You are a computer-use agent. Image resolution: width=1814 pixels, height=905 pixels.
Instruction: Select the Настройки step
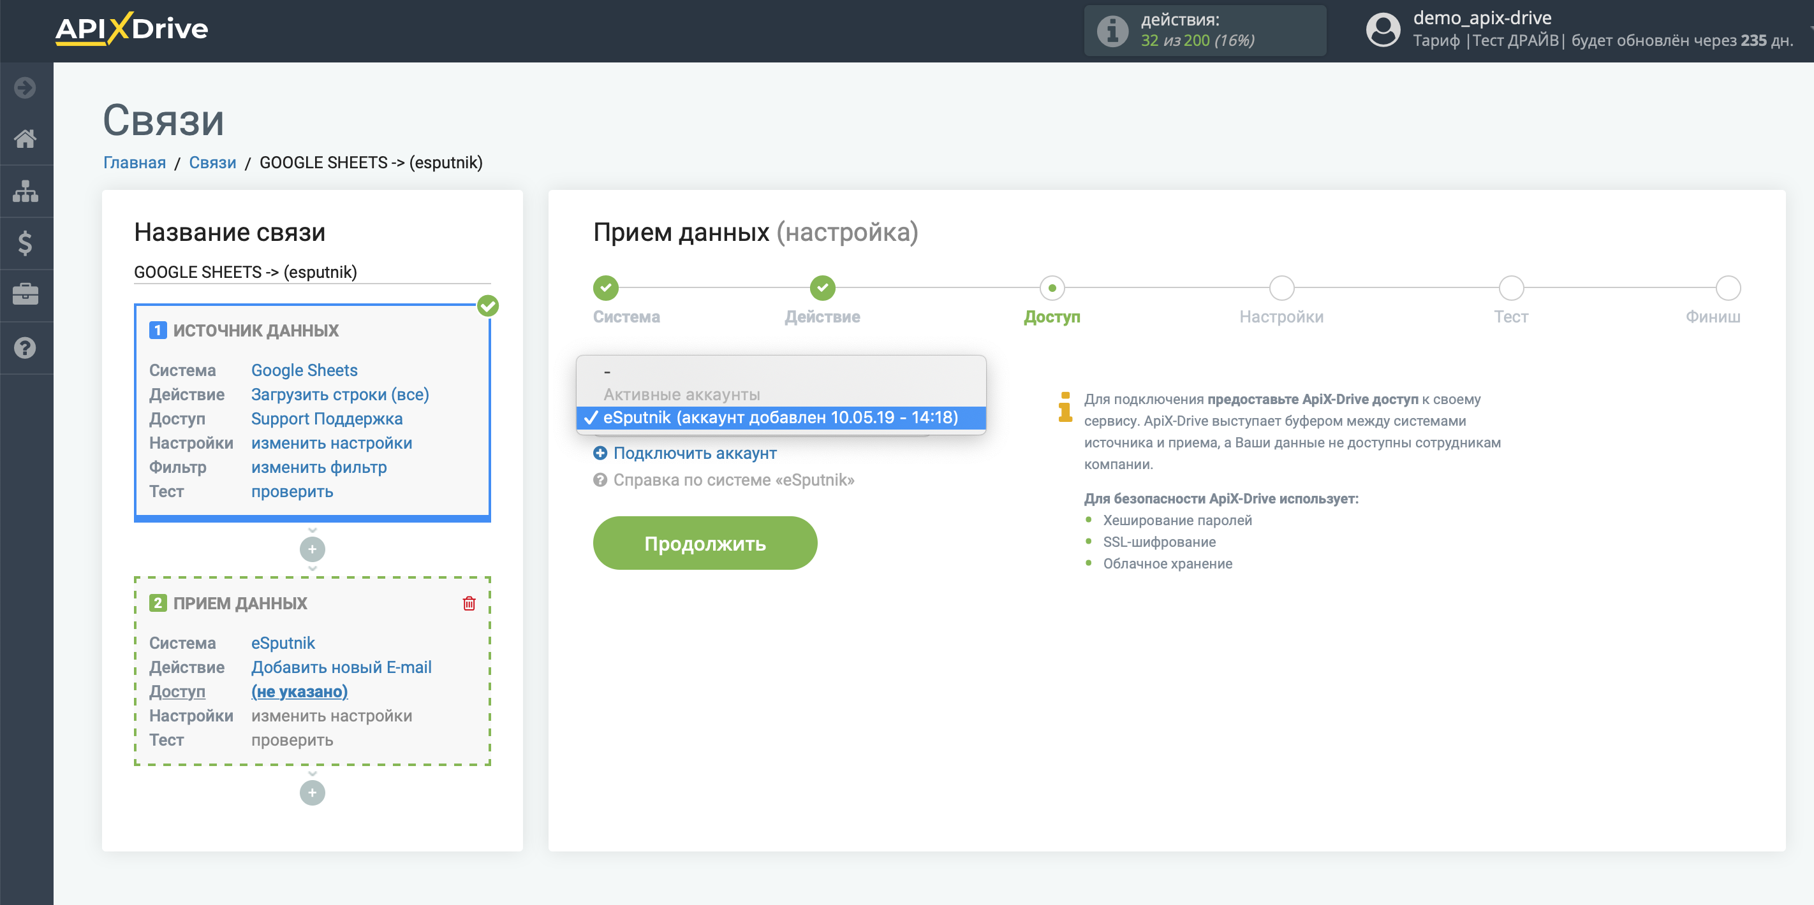pyautogui.click(x=1281, y=288)
